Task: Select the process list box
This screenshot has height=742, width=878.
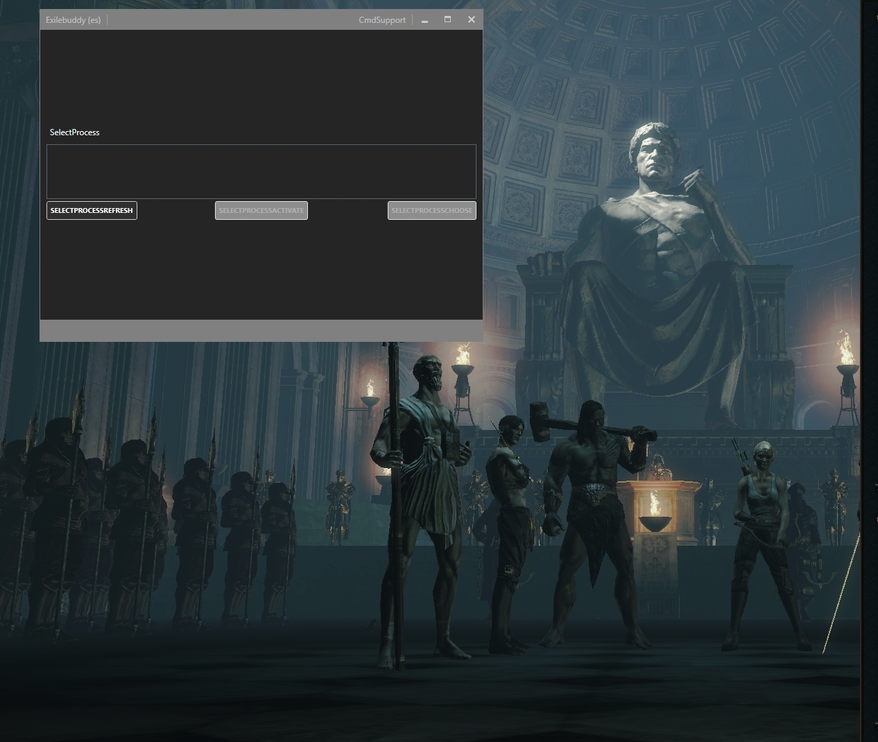Action: pyautogui.click(x=261, y=171)
